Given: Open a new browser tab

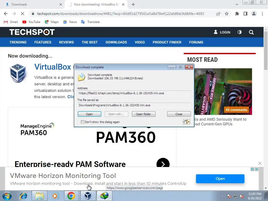Looking at the screenshot, I should click(x=133, y=4).
